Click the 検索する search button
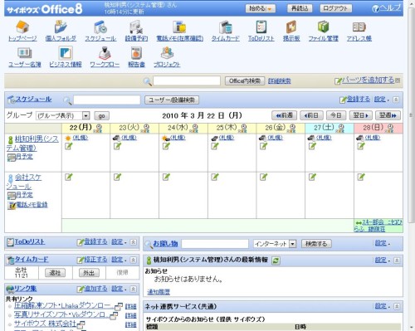Screen dimensions: 415x331 point(316,244)
